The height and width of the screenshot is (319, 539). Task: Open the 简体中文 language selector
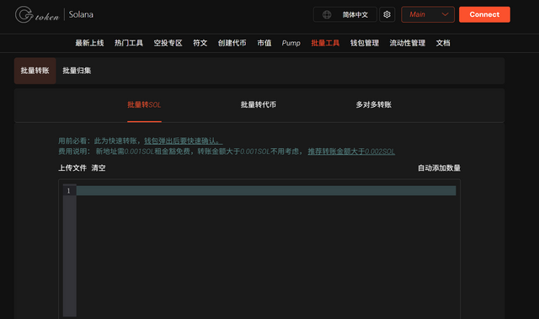345,14
